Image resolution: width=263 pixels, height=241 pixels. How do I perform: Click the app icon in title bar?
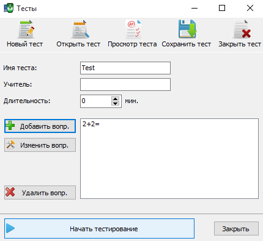pyautogui.click(x=9, y=8)
